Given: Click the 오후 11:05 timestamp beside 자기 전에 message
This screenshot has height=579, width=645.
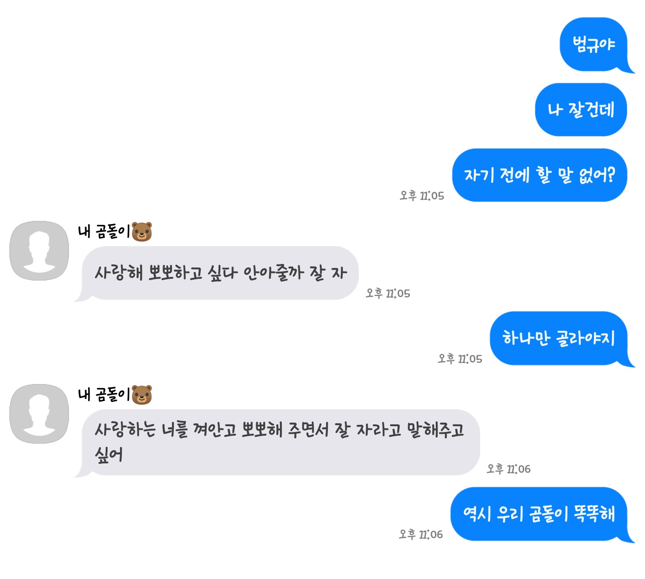Looking at the screenshot, I should [422, 196].
